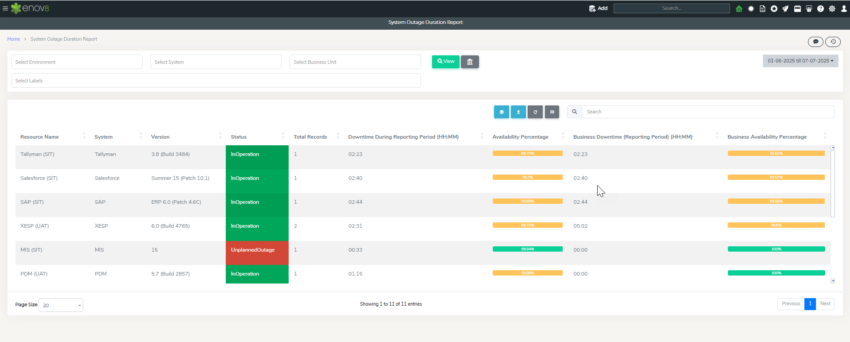Click the enov8 logo

click(30, 8)
